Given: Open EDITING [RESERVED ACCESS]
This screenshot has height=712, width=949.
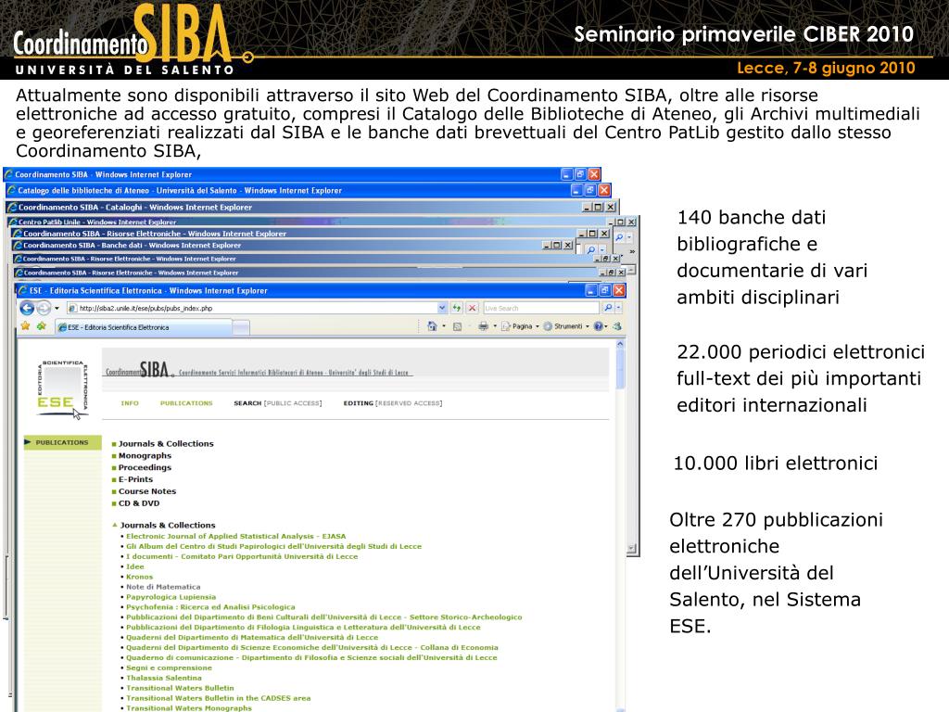Looking at the screenshot, I should pyautogui.click(x=393, y=403).
